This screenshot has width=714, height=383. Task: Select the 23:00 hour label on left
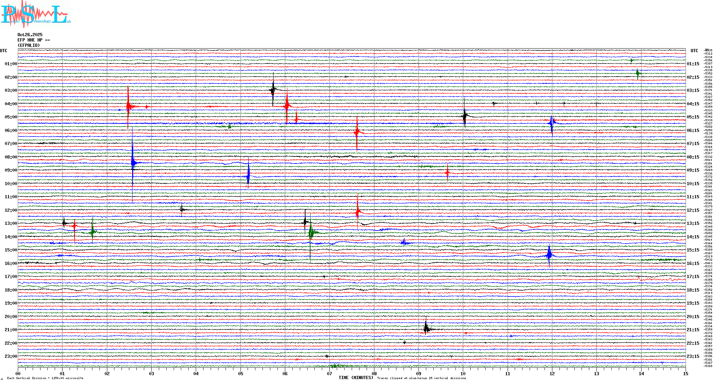(11, 356)
